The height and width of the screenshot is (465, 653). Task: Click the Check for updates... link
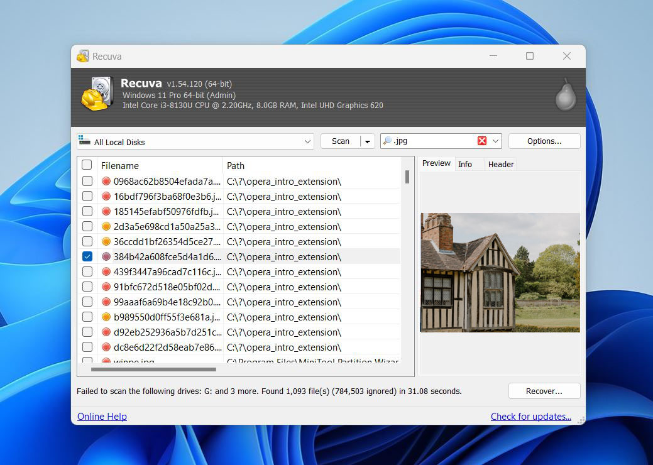(x=530, y=416)
